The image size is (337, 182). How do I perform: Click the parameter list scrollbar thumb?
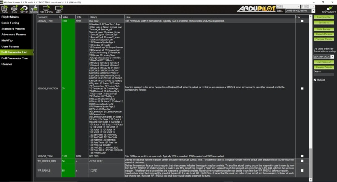311,163
